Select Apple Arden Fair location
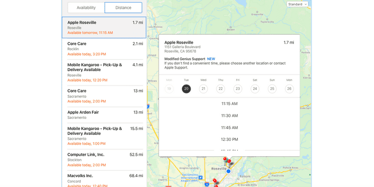Screen dimensions: 374x187 tap(104, 115)
